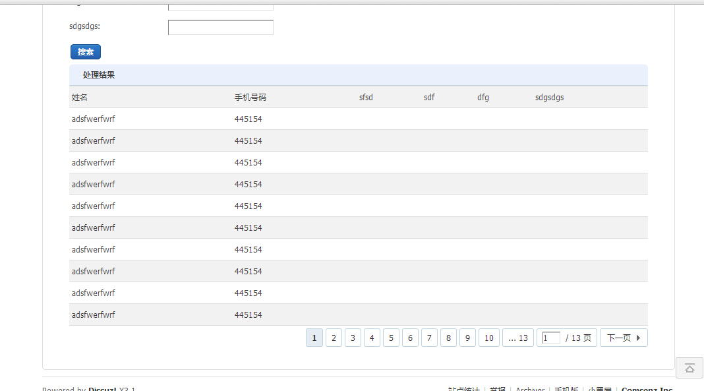Click adsfwerfwrf in the first result row
The width and height of the screenshot is (704, 391).
[93, 119]
